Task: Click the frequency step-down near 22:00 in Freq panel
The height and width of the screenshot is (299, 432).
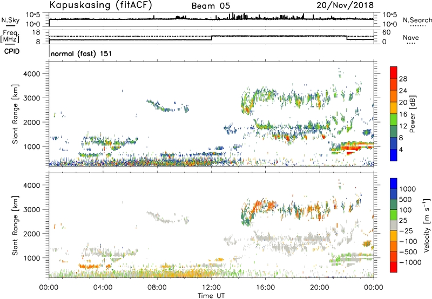Action: point(347,38)
